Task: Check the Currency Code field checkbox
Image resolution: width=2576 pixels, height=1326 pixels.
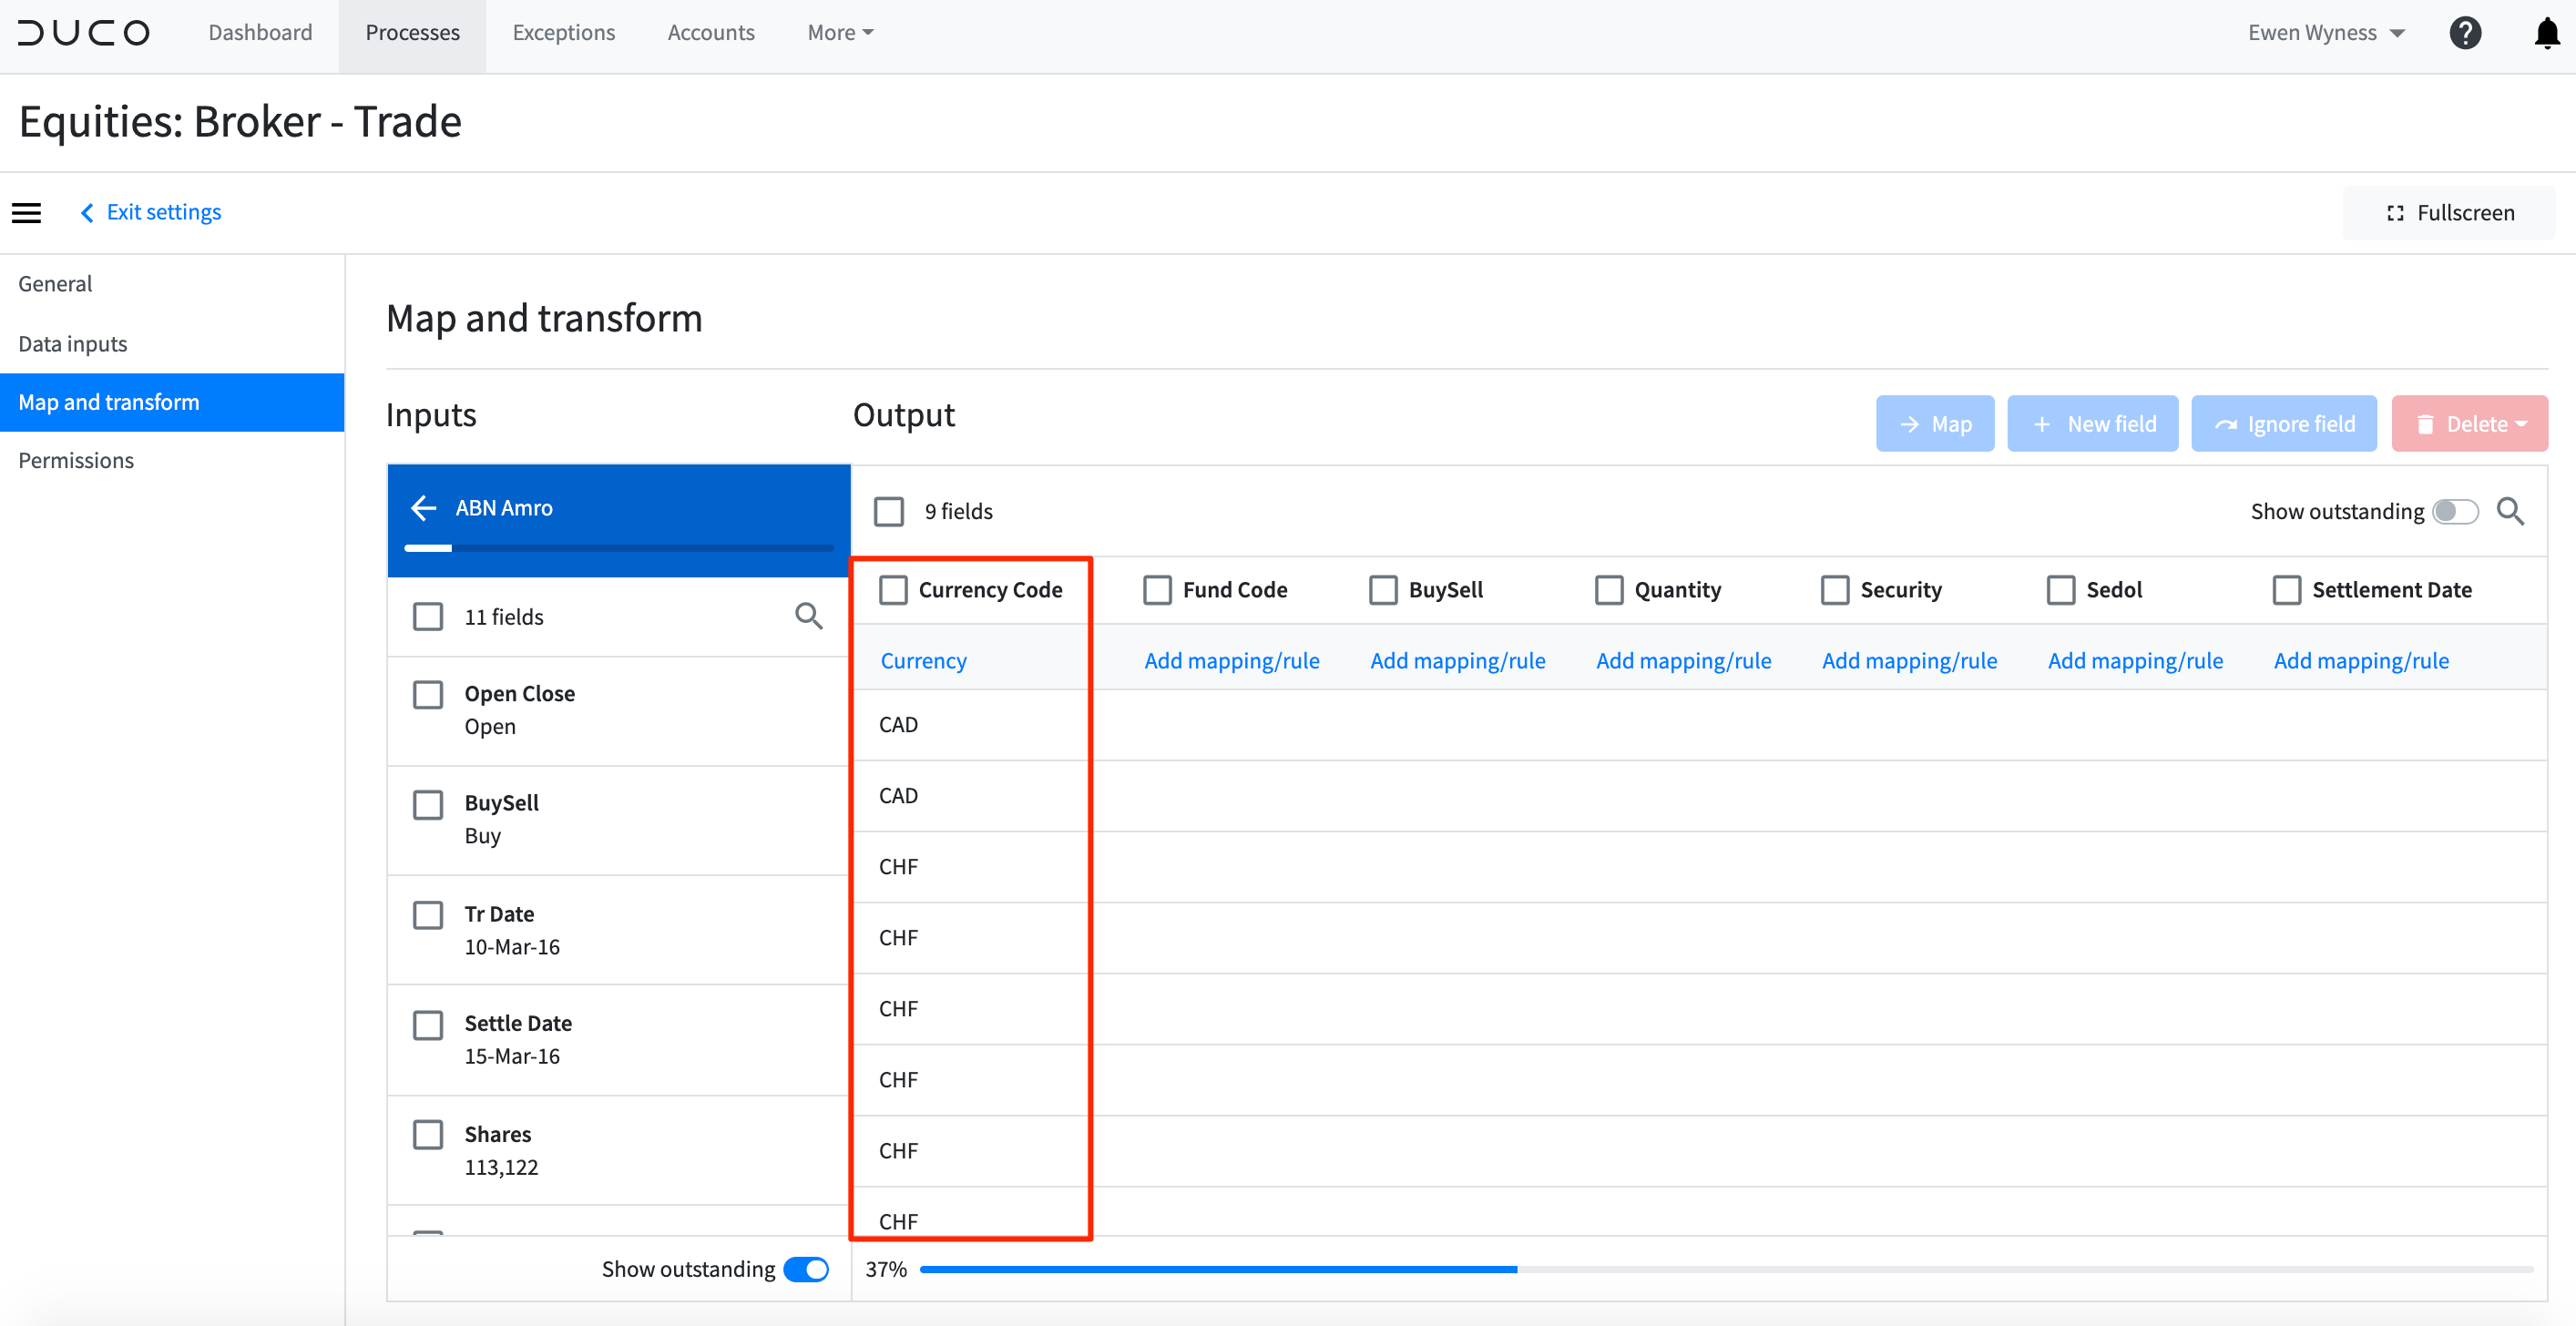Action: [893, 590]
